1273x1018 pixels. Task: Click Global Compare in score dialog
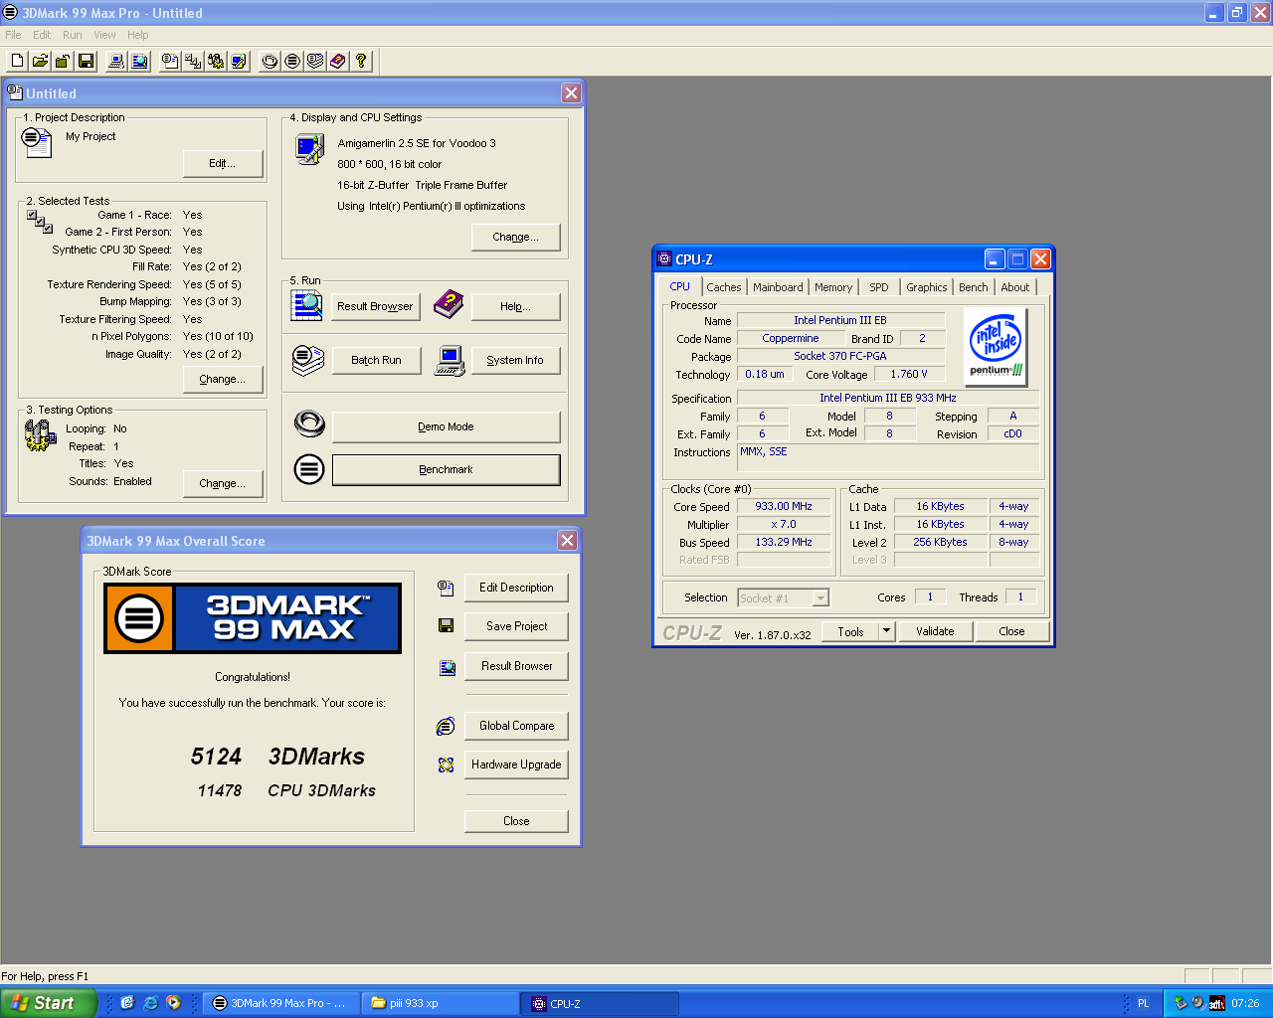coord(516,726)
